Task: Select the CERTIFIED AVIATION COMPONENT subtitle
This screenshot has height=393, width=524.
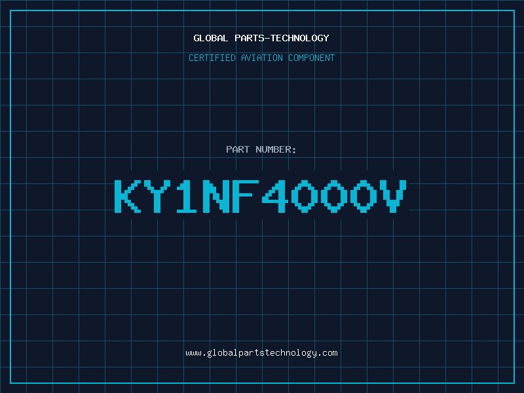Action: [261, 58]
